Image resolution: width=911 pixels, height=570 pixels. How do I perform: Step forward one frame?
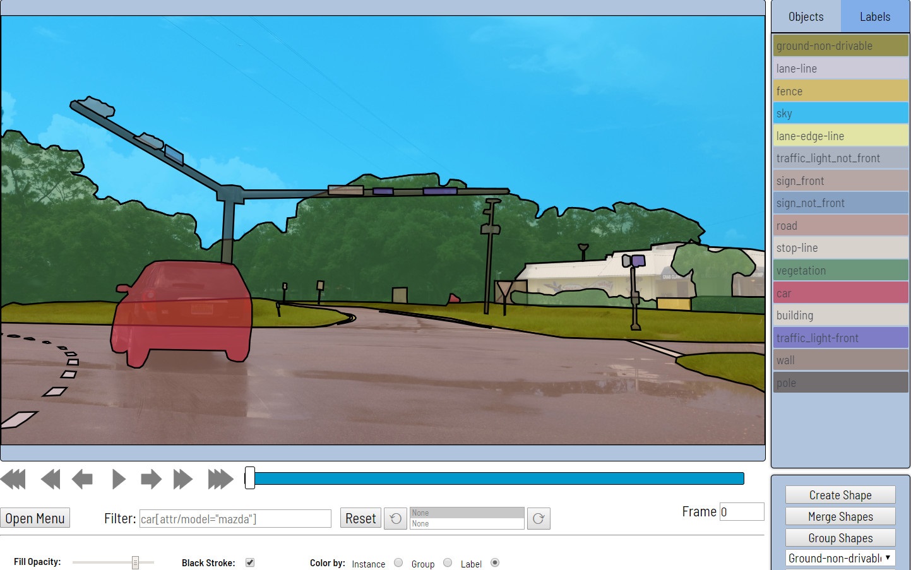coord(151,480)
